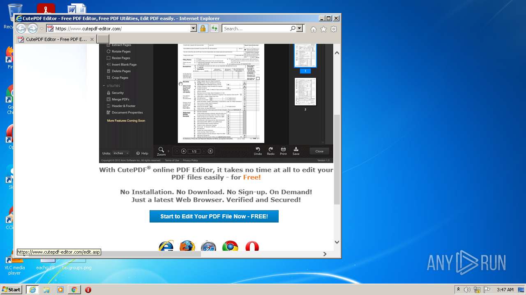Screen dimensions: 526x295
Task: Click the 3:47 AM system clock
Action: [x=505, y=290]
